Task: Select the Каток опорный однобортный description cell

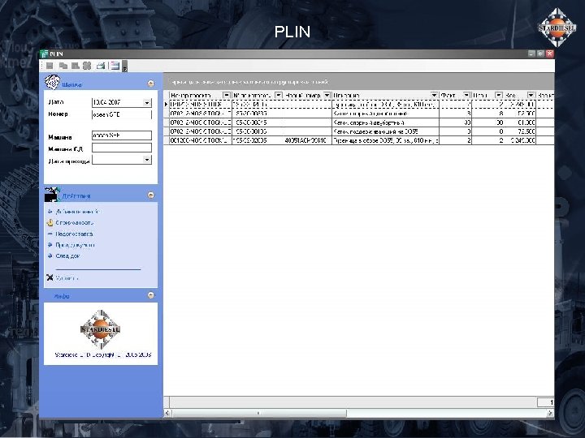Action: click(x=385, y=114)
